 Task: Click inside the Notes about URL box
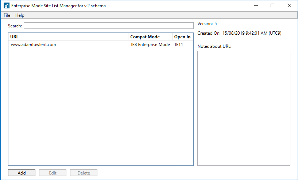click(x=244, y=108)
